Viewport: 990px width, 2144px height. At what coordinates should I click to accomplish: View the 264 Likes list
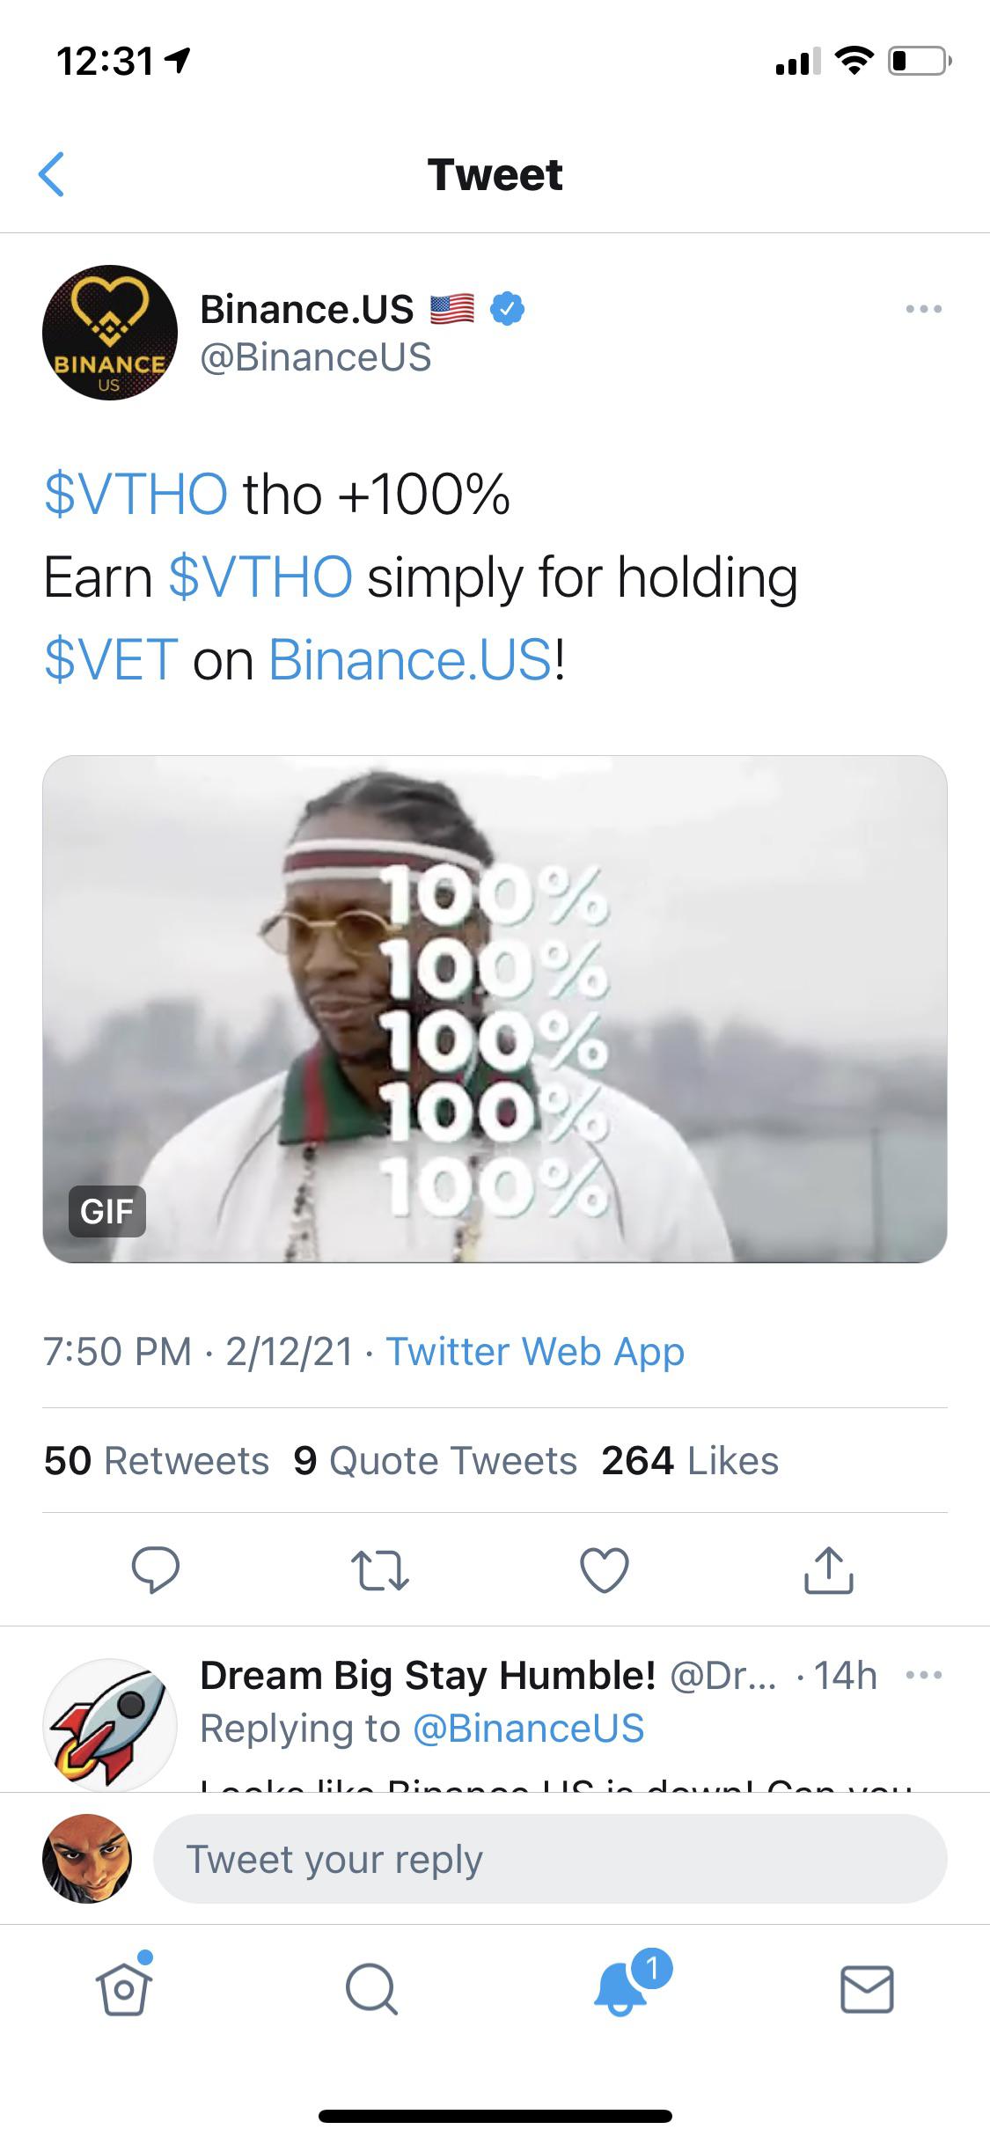point(690,1461)
